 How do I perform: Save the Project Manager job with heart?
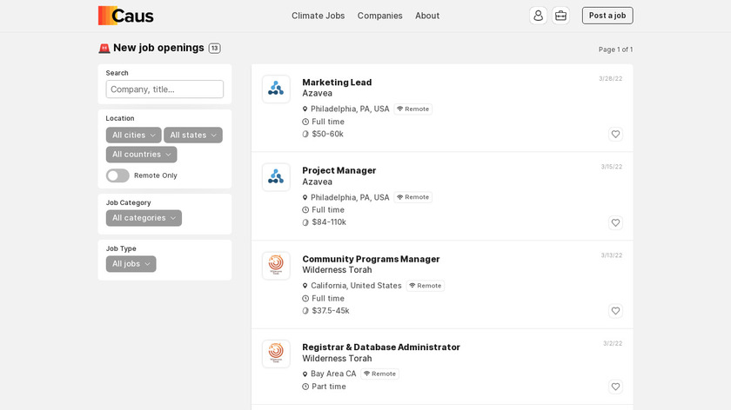pyautogui.click(x=615, y=223)
